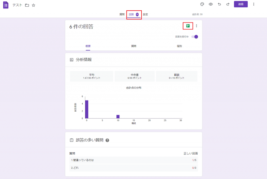Open responses in Google Sheets via green icon
The width and height of the screenshot is (267, 179).
[x=188, y=26]
